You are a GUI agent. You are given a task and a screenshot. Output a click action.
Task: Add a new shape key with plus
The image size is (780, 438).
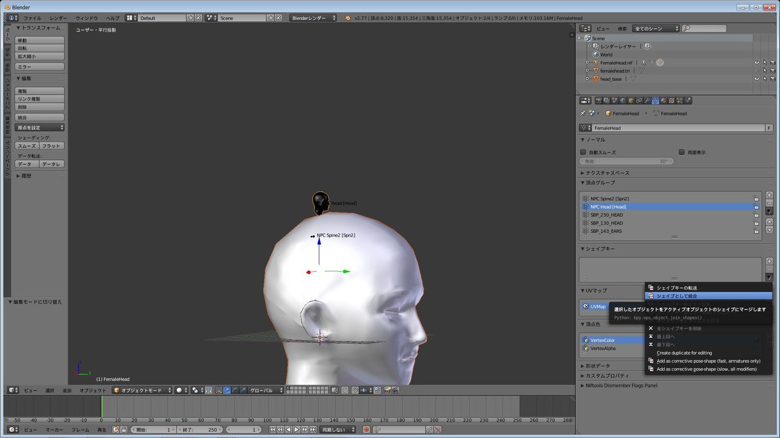pyautogui.click(x=769, y=261)
